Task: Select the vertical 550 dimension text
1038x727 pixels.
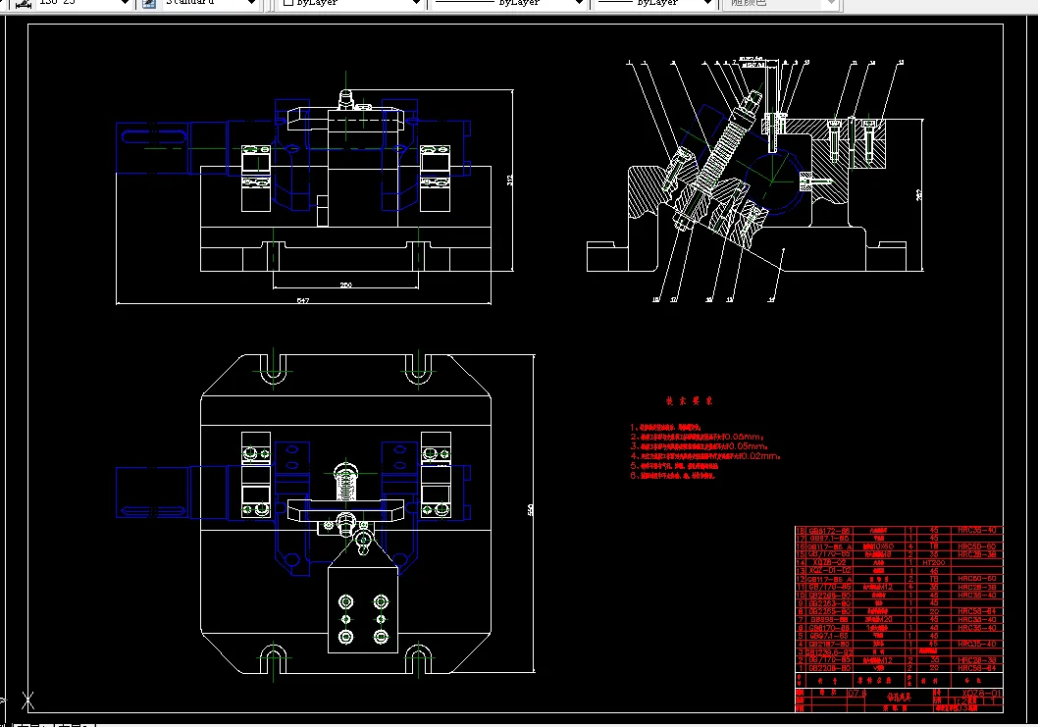Action: [530, 510]
